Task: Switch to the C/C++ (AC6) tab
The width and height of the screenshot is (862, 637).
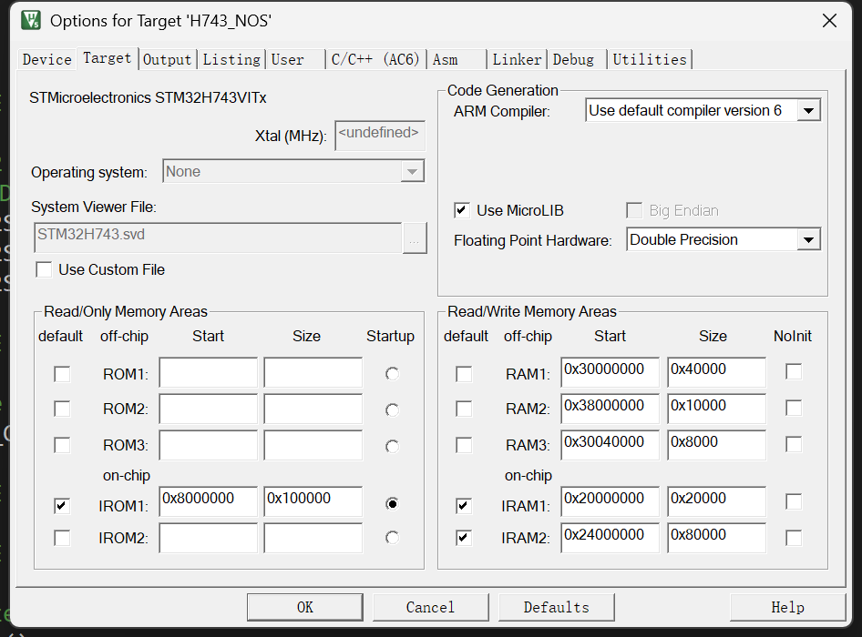Action: [x=375, y=59]
